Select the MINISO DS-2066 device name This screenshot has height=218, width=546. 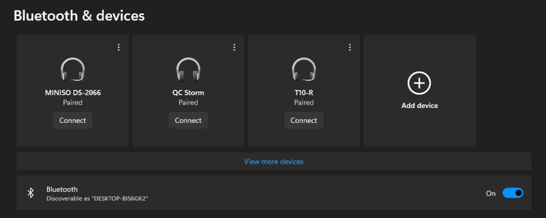click(73, 93)
